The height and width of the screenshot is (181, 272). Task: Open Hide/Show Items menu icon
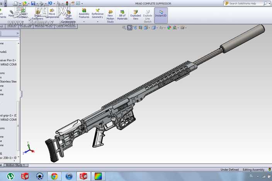pos(161,27)
